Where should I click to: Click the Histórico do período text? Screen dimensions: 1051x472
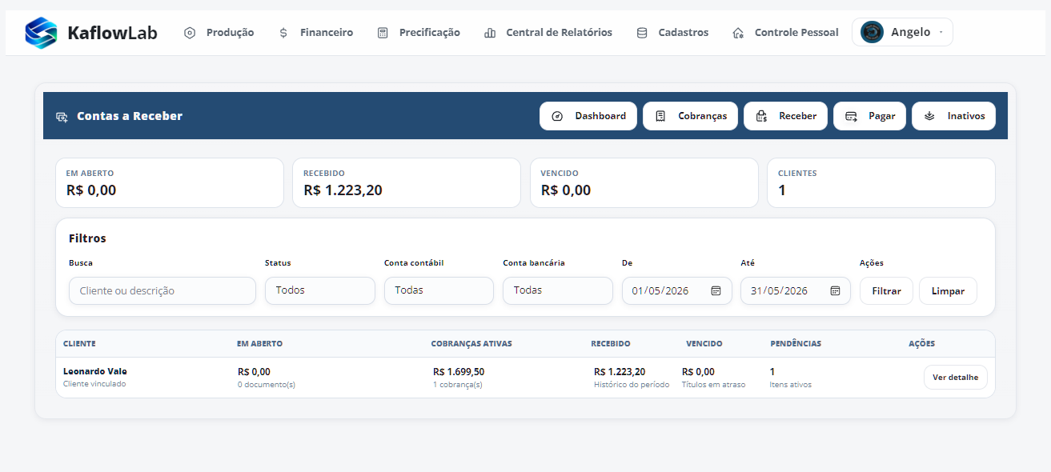632,385
